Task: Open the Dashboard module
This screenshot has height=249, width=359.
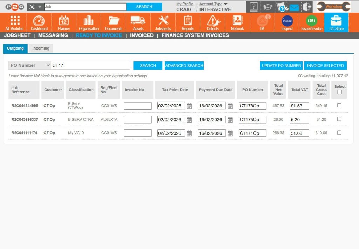Action: click(39, 22)
